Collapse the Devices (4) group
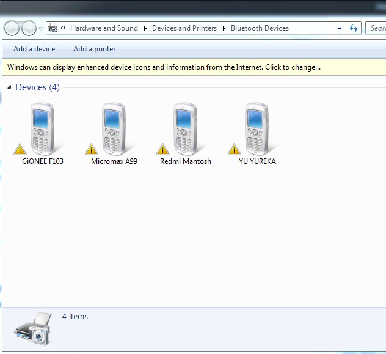The image size is (386, 354). 9,87
